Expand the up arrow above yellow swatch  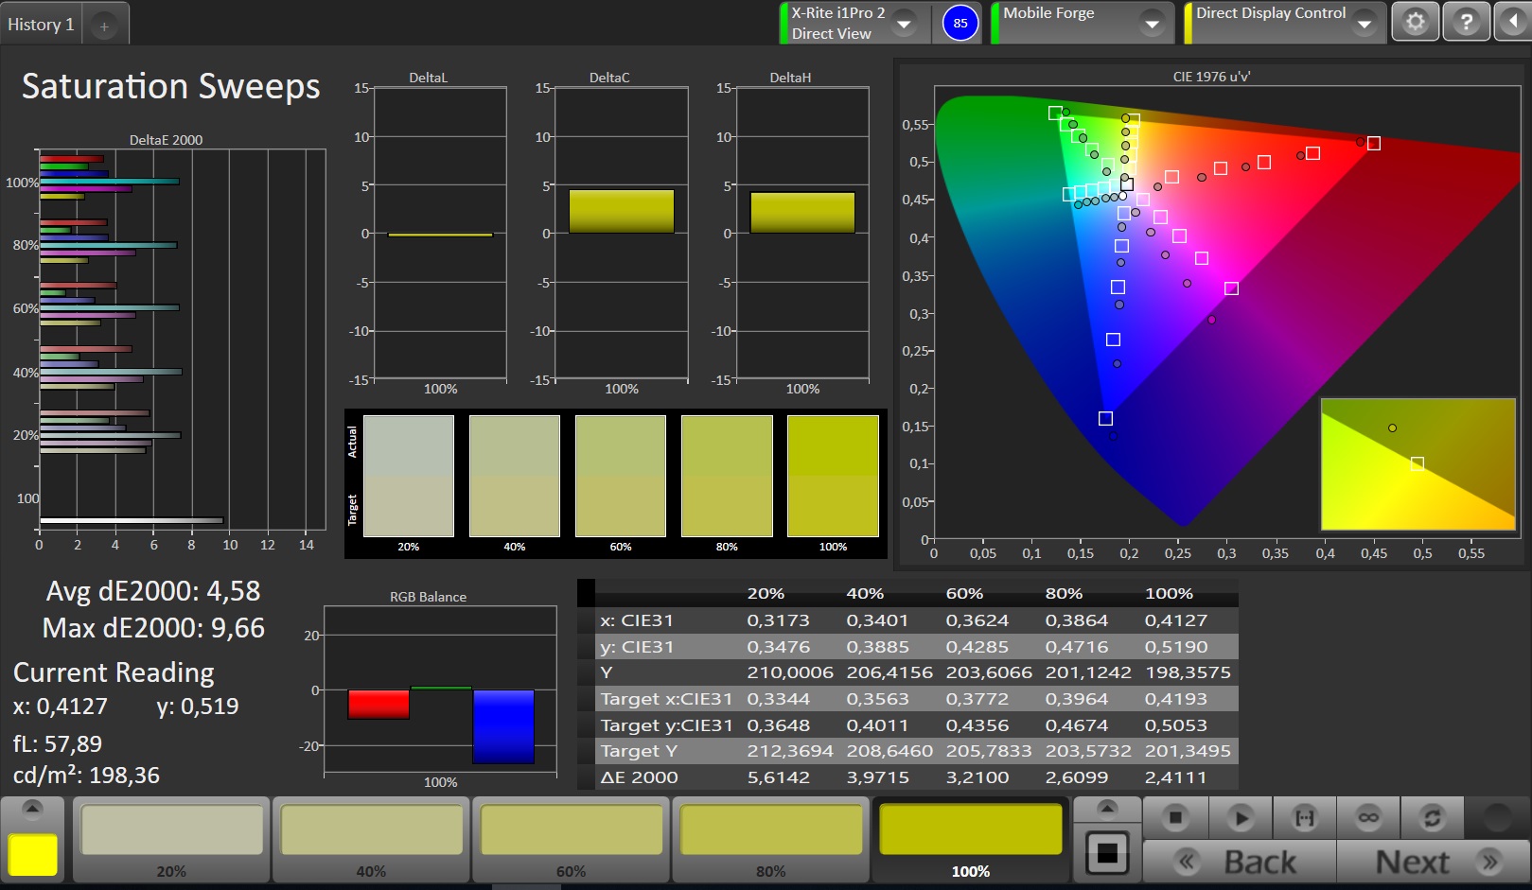(32, 808)
